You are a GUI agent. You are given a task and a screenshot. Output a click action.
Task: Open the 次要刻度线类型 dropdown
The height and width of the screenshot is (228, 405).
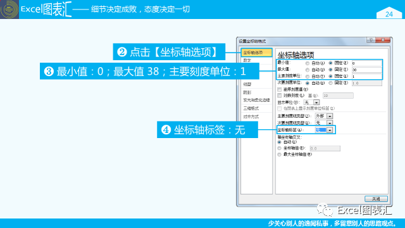tap(330, 123)
